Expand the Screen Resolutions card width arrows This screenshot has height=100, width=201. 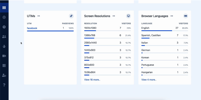click(x=114, y=16)
